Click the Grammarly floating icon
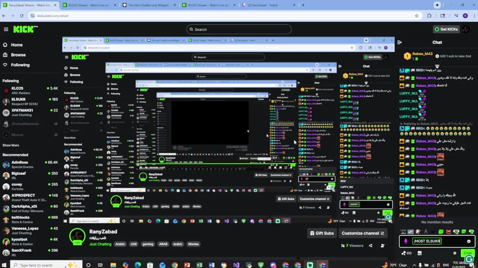 [469, 259]
